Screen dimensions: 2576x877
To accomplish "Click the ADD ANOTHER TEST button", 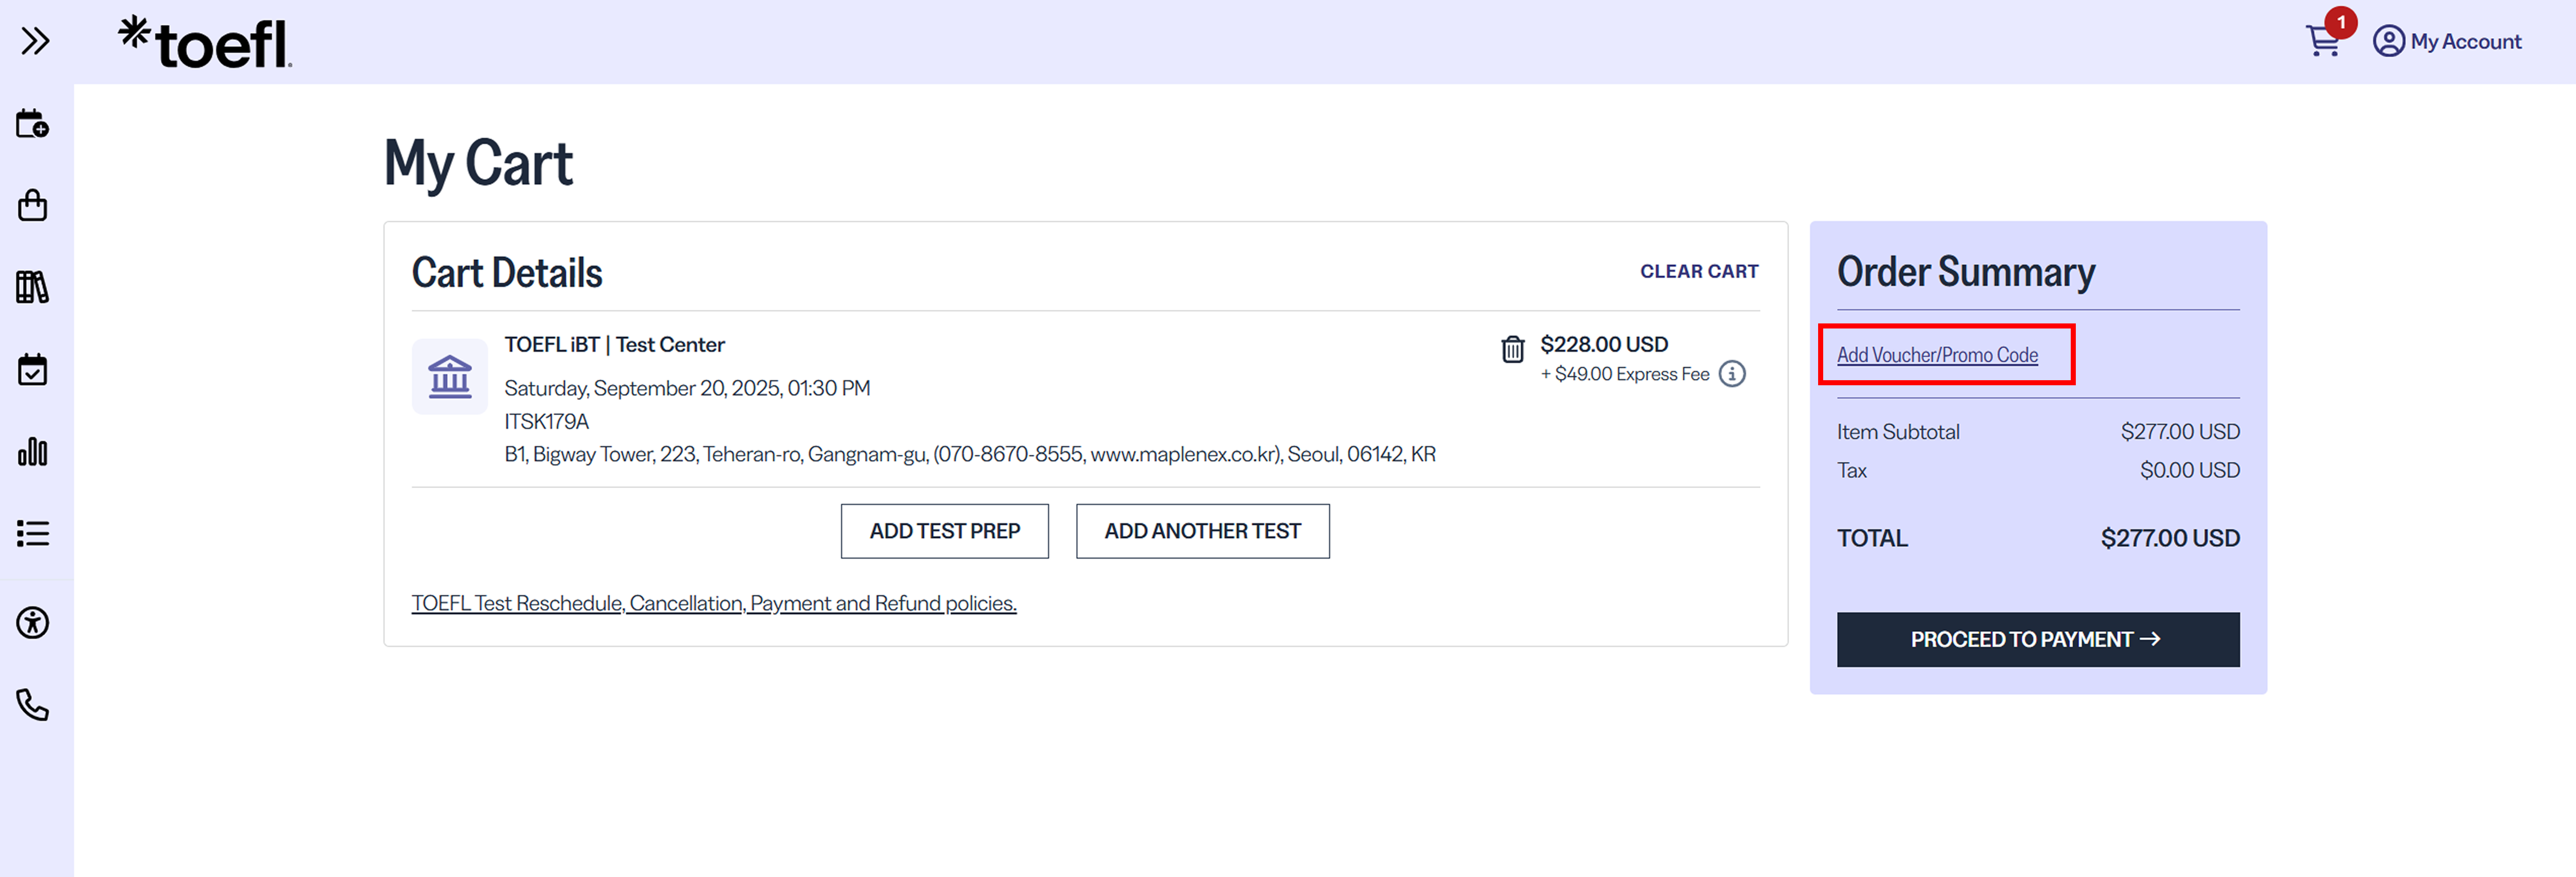I will pyautogui.click(x=1203, y=531).
